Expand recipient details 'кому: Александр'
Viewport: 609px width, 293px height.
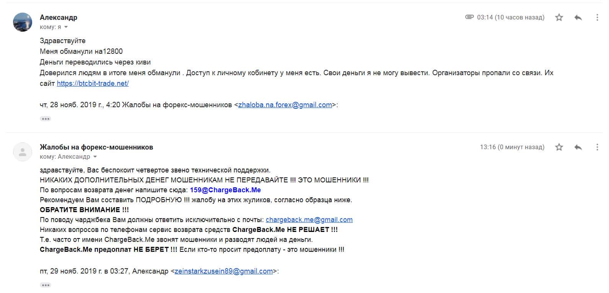coord(95,157)
